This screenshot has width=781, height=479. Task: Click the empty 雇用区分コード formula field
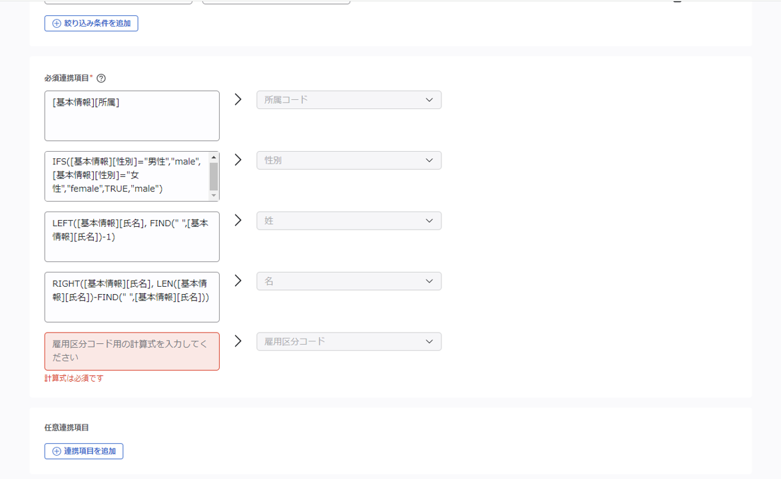[132, 351]
